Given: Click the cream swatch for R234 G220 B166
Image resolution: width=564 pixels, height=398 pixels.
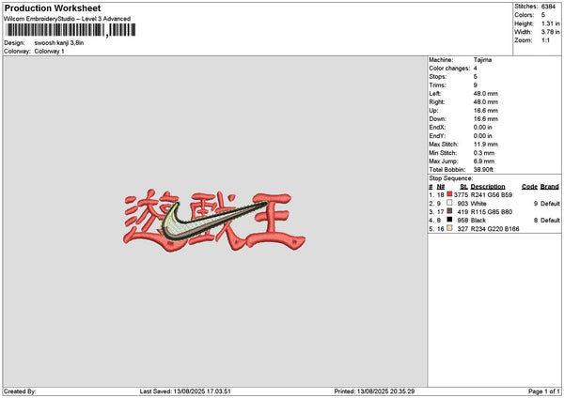Looking at the screenshot, I should (449, 228).
